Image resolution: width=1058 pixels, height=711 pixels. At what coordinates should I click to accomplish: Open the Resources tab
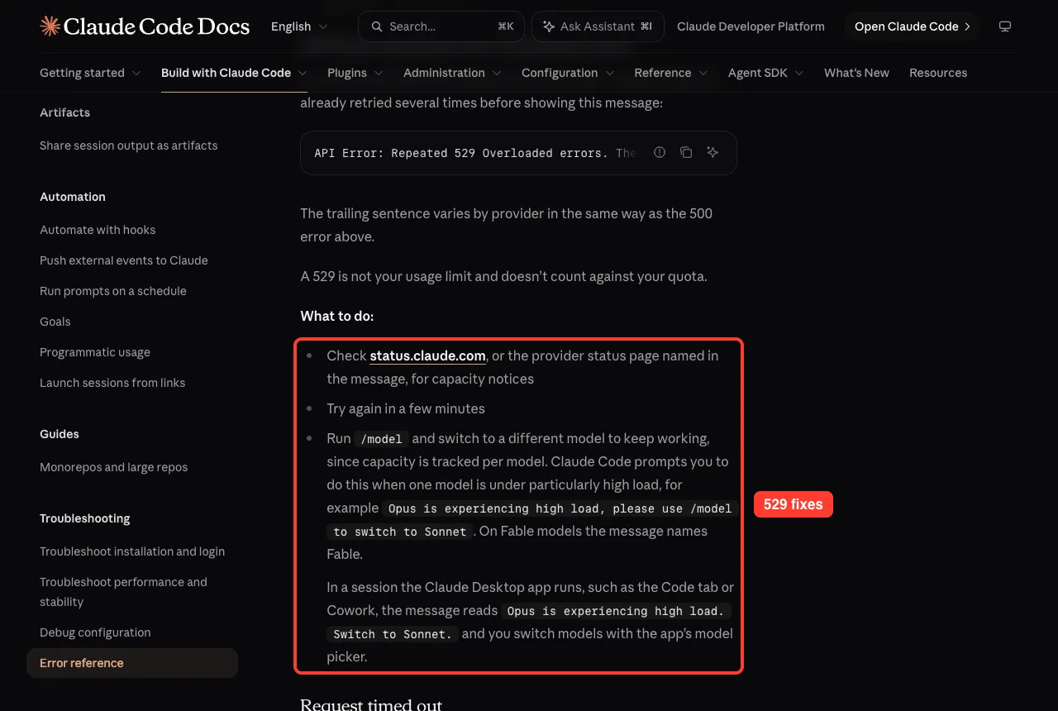coord(938,73)
